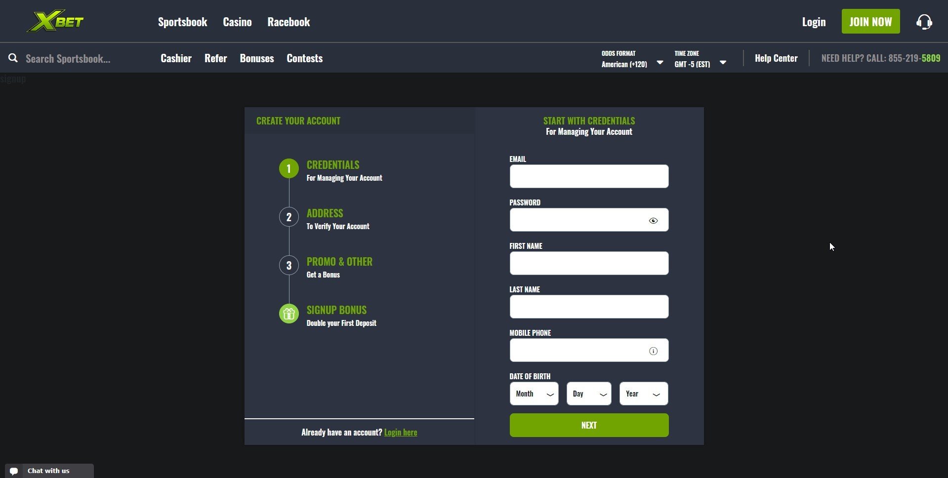Click the Signup Bonus gift icon
This screenshot has width=948, height=478.
pos(289,314)
